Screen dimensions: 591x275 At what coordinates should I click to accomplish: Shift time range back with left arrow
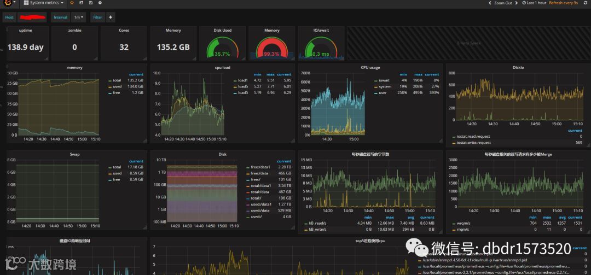pyautogui.click(x=490, y=3)
